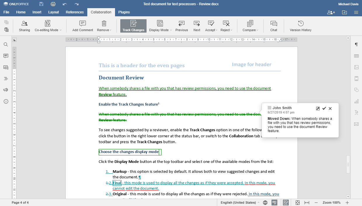362x206 pixels.
Task: Go to the Previous change
Action: [182, 26]
